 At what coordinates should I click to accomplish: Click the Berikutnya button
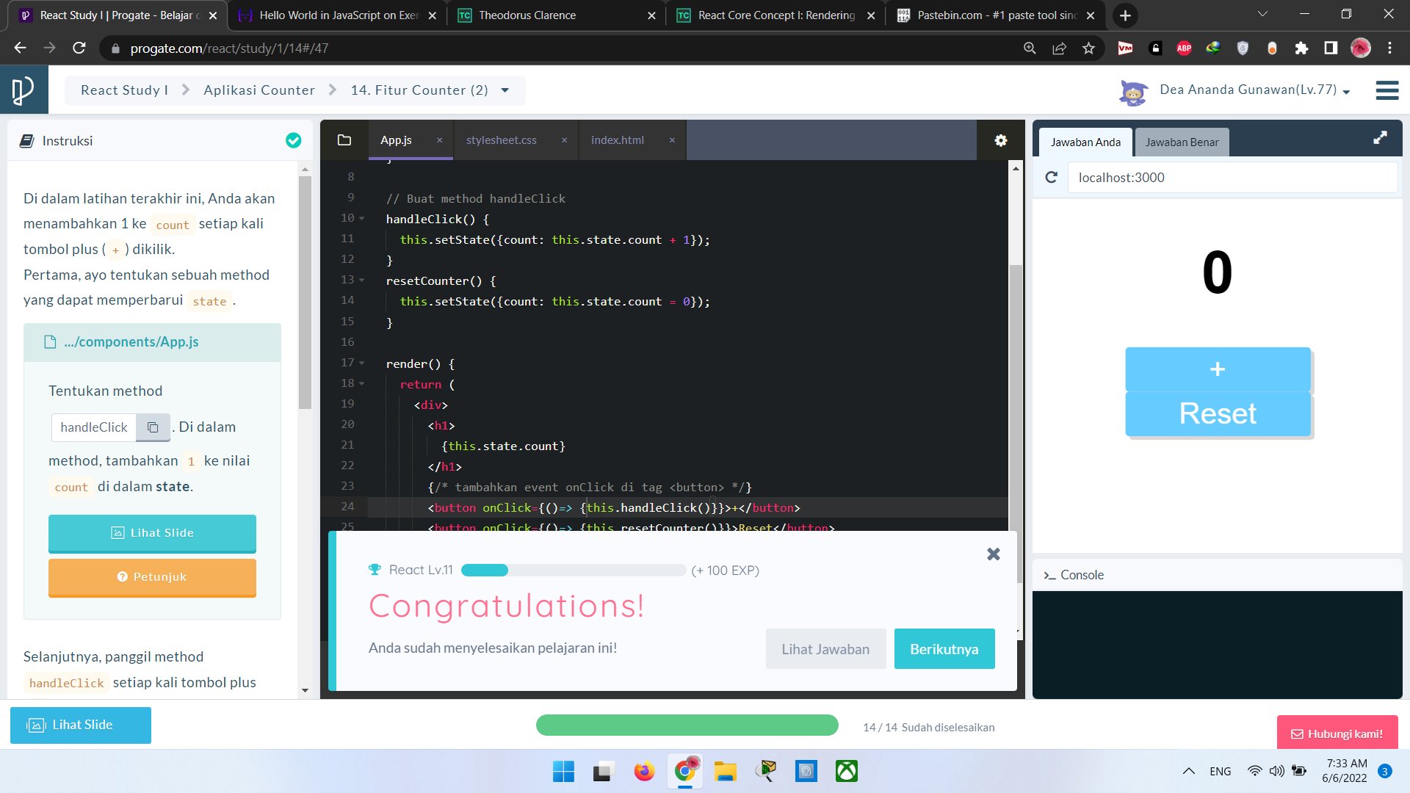coord(944,648)
